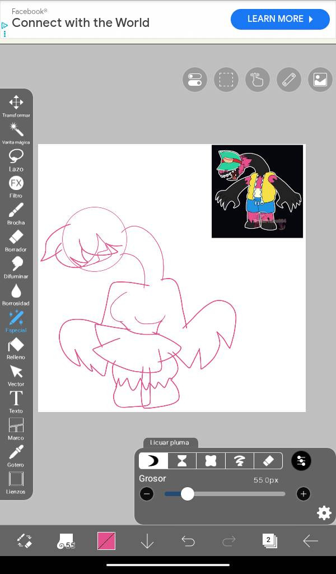The width and height of the screenshot is (336, 574).
Task: Increase Grosor with the plus button
Action: pos(303,494)
